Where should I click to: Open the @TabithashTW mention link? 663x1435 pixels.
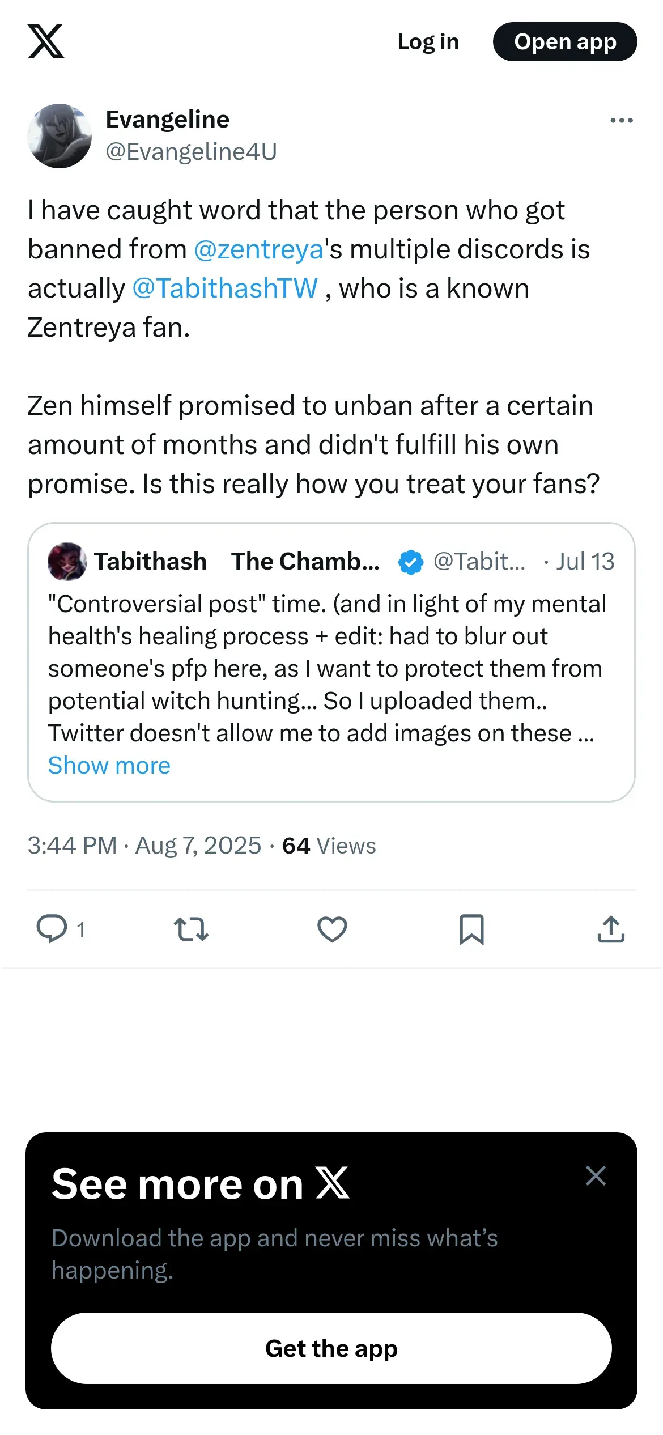pos(225,288)
